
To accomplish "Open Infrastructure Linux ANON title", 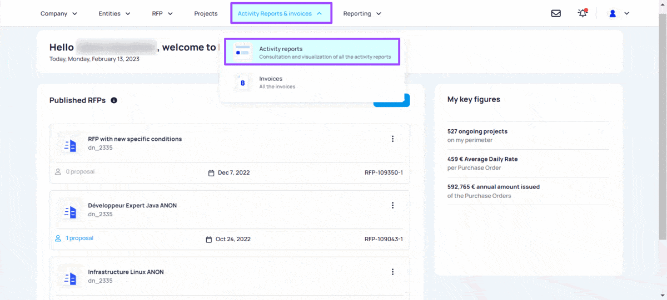I will [126, 272].
